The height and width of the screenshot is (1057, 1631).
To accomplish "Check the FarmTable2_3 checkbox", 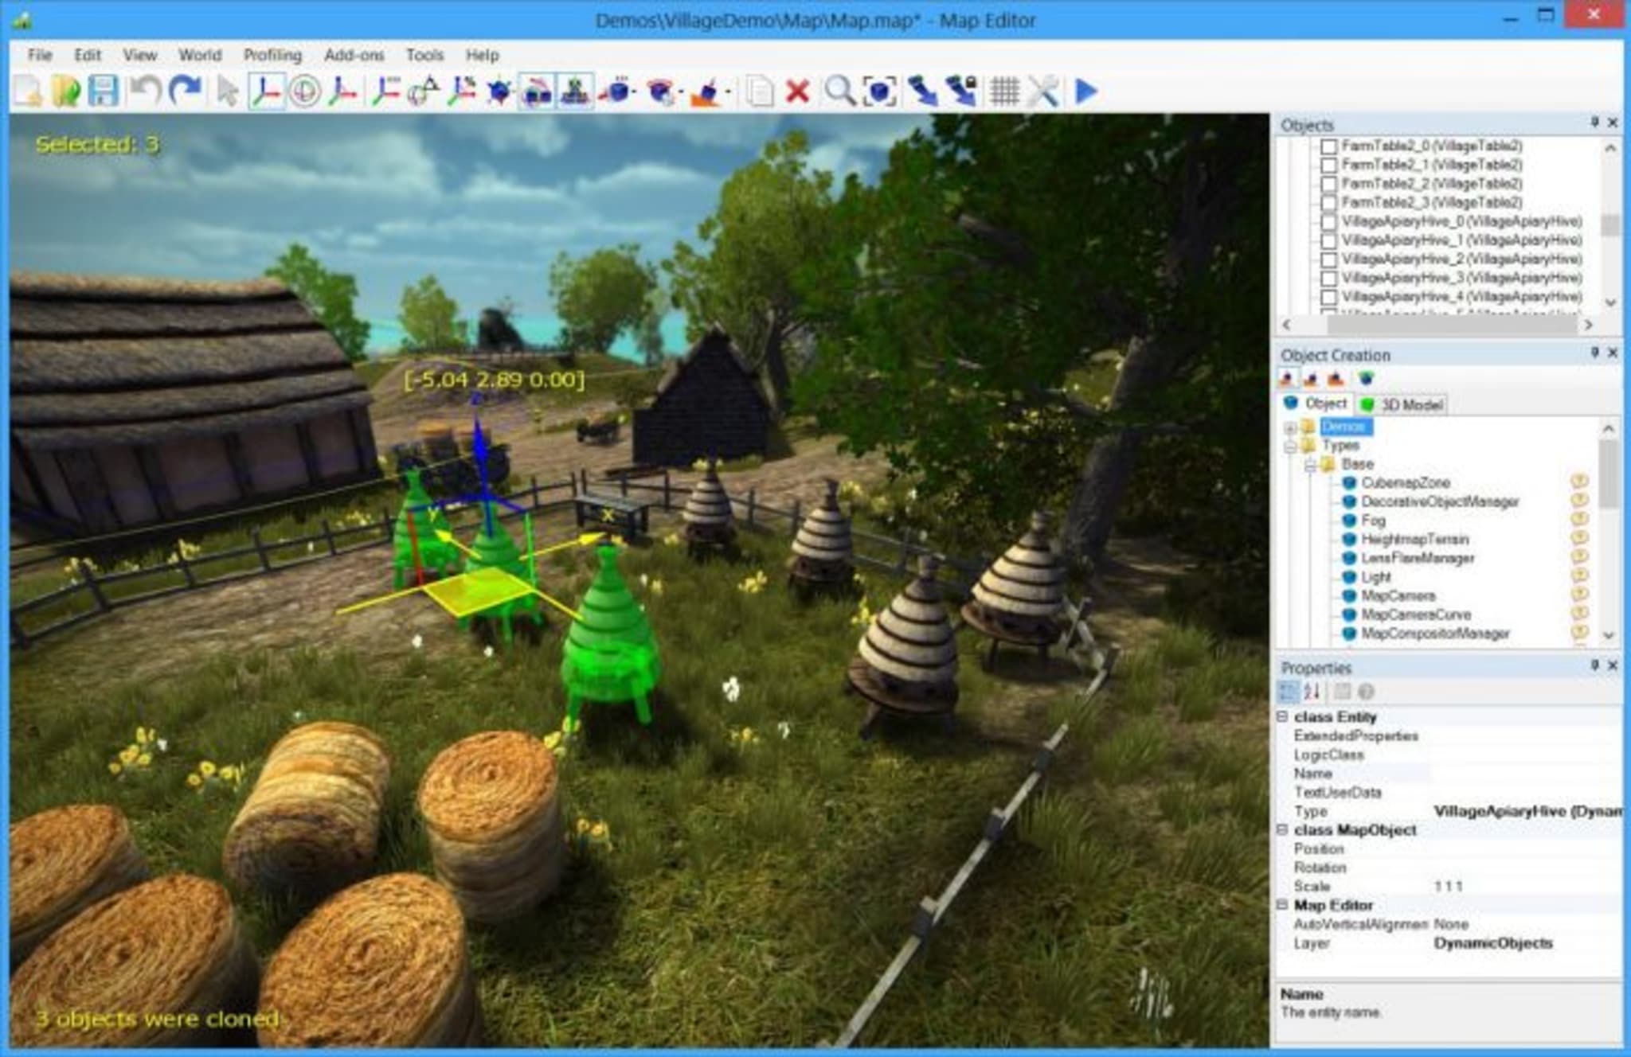I will click(x=1328, y=203).
